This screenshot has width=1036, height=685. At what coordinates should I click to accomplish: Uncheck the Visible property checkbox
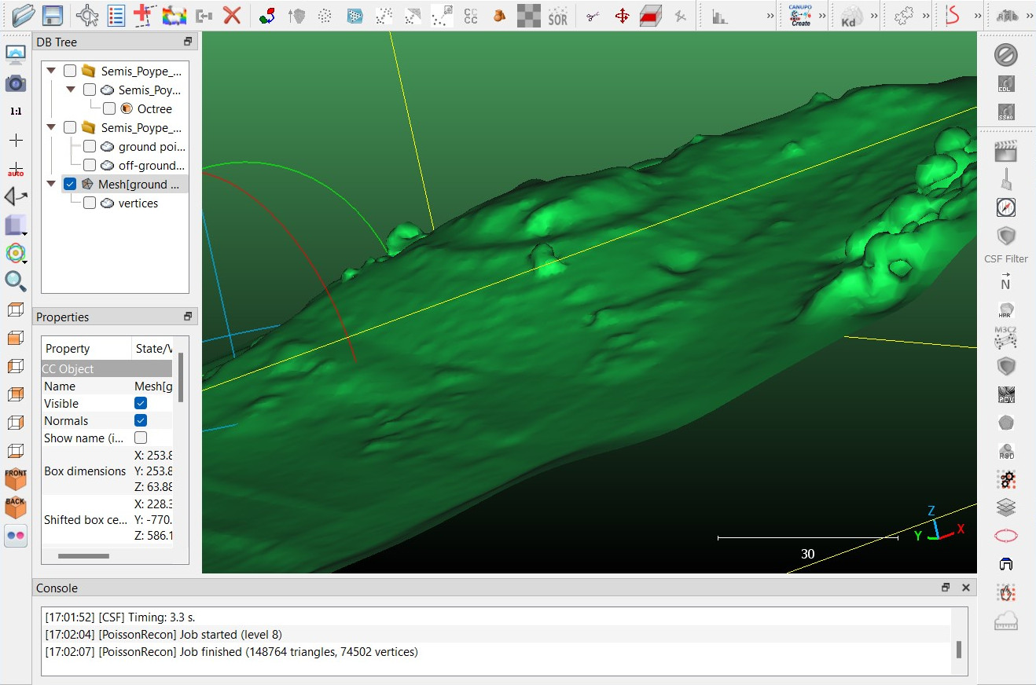point(141,404)
